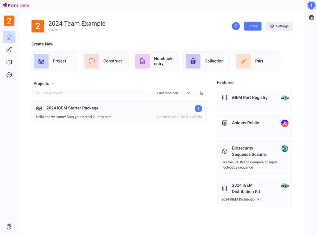The height and width of the screenshot is (236, 317).
Task: Click the Project inbox tile icon
Action: [x=41, y=61]
